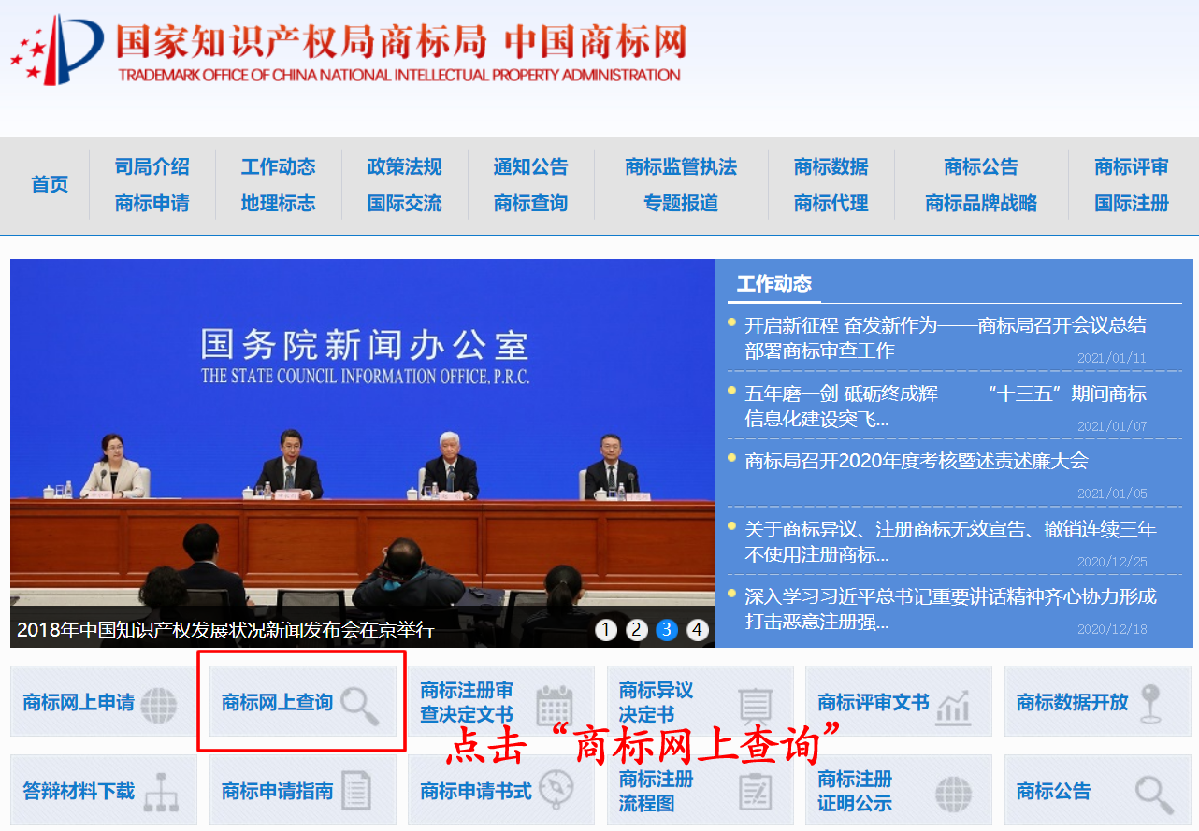Click 商标网上申请 tile label
Screen dimensions: 1199x831
click(79, 702)
